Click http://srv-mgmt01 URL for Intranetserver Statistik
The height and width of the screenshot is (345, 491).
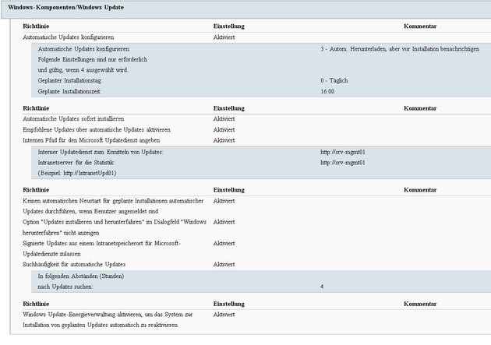[343, 163]
